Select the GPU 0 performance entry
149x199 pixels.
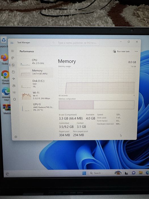(37, 107)
